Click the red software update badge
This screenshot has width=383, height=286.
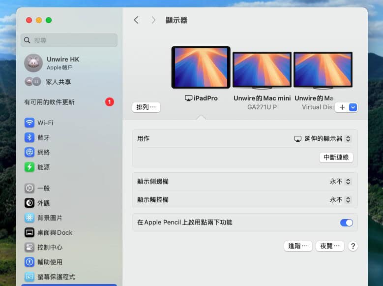110,102
